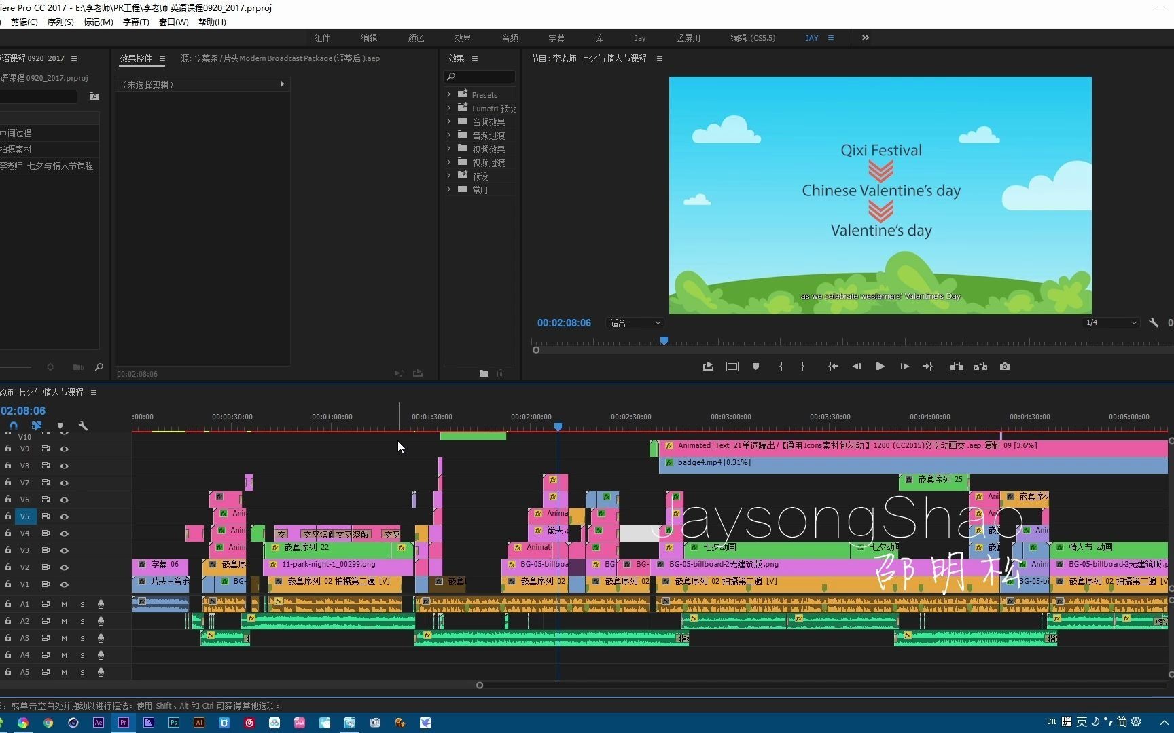Expand the Lumetri 预设 folder
The width and height of the screenshot is (1174, 733).
(x=449, y=108)
